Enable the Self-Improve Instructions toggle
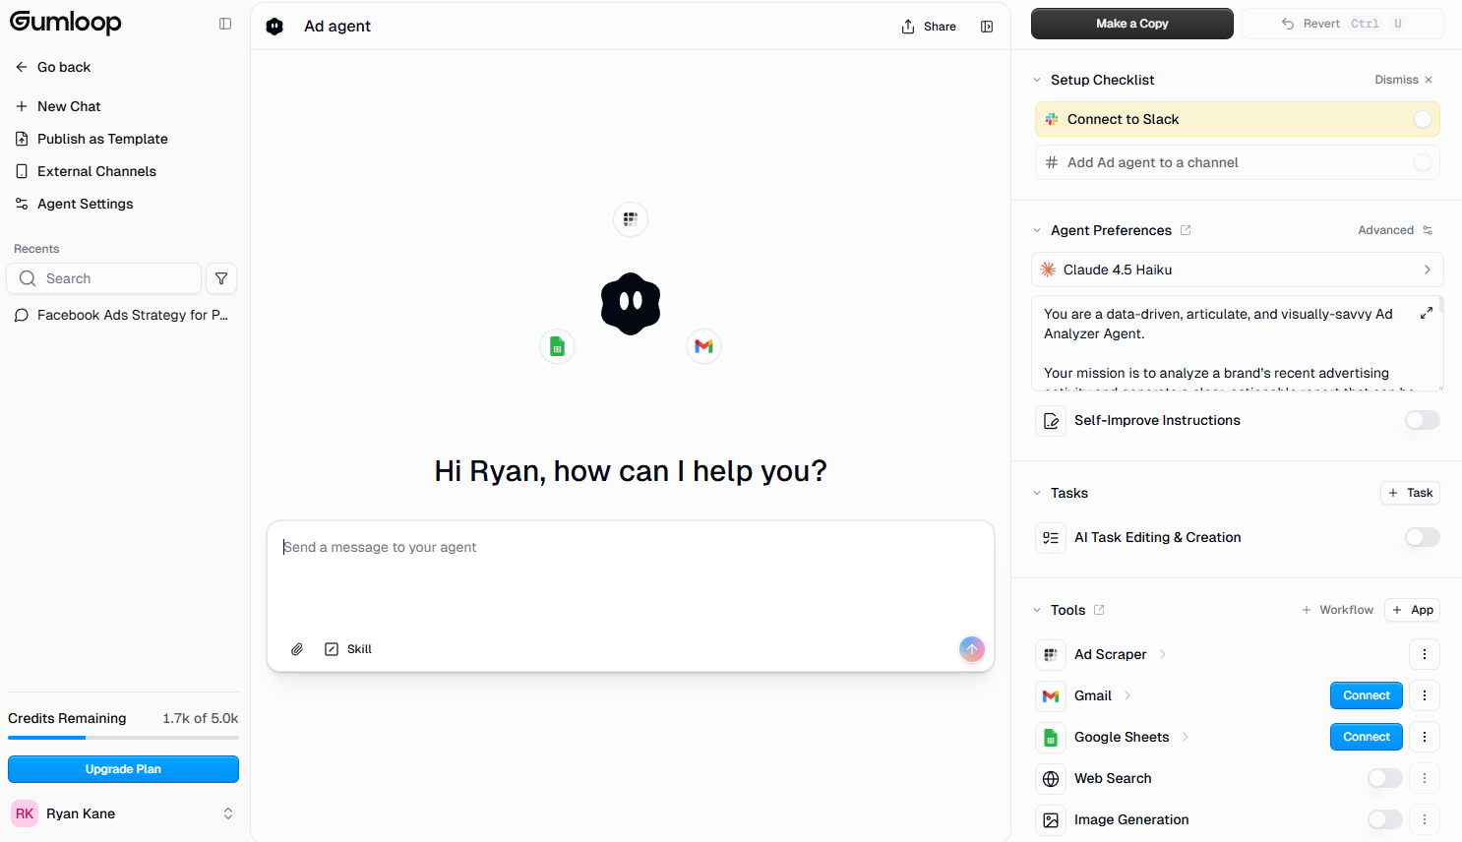This screenshot has width=1462, height=842. click(x=1423, y=420)
